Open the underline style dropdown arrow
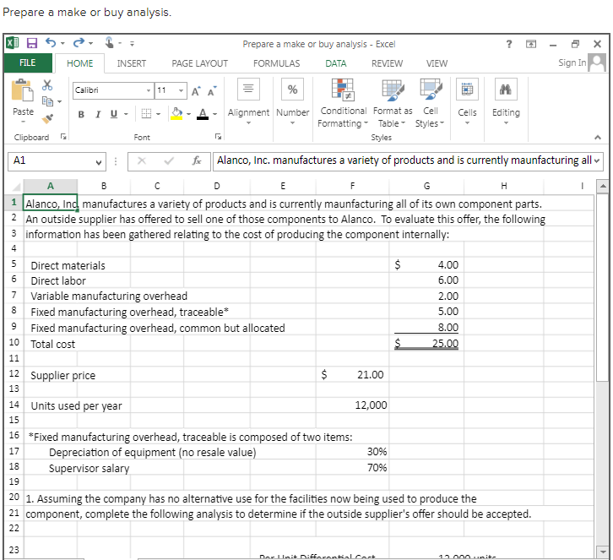 point(126,114)
